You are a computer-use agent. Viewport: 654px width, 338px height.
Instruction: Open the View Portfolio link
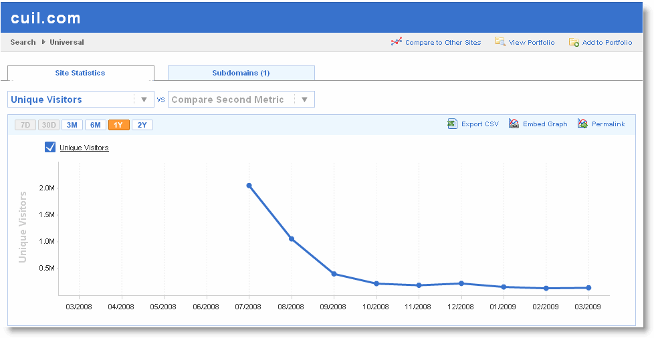pyautogui.click(x=532, y=43)
